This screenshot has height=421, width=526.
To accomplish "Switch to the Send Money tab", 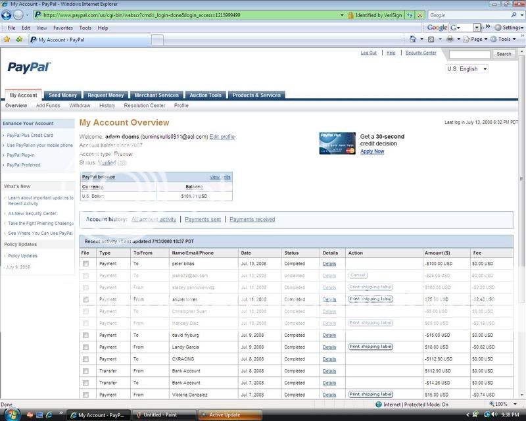I will click(62, 95).
